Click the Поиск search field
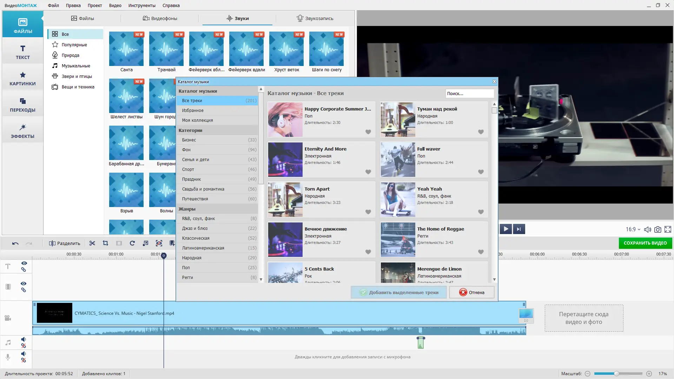Screen dimensions: 674x379 click(x=469, y=93)
